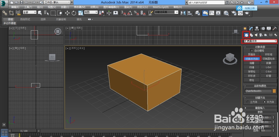Viewport: 279px width, 137px height.
Task: Collapse the 创建方法 rollout
Action: (x=260, y=98)
